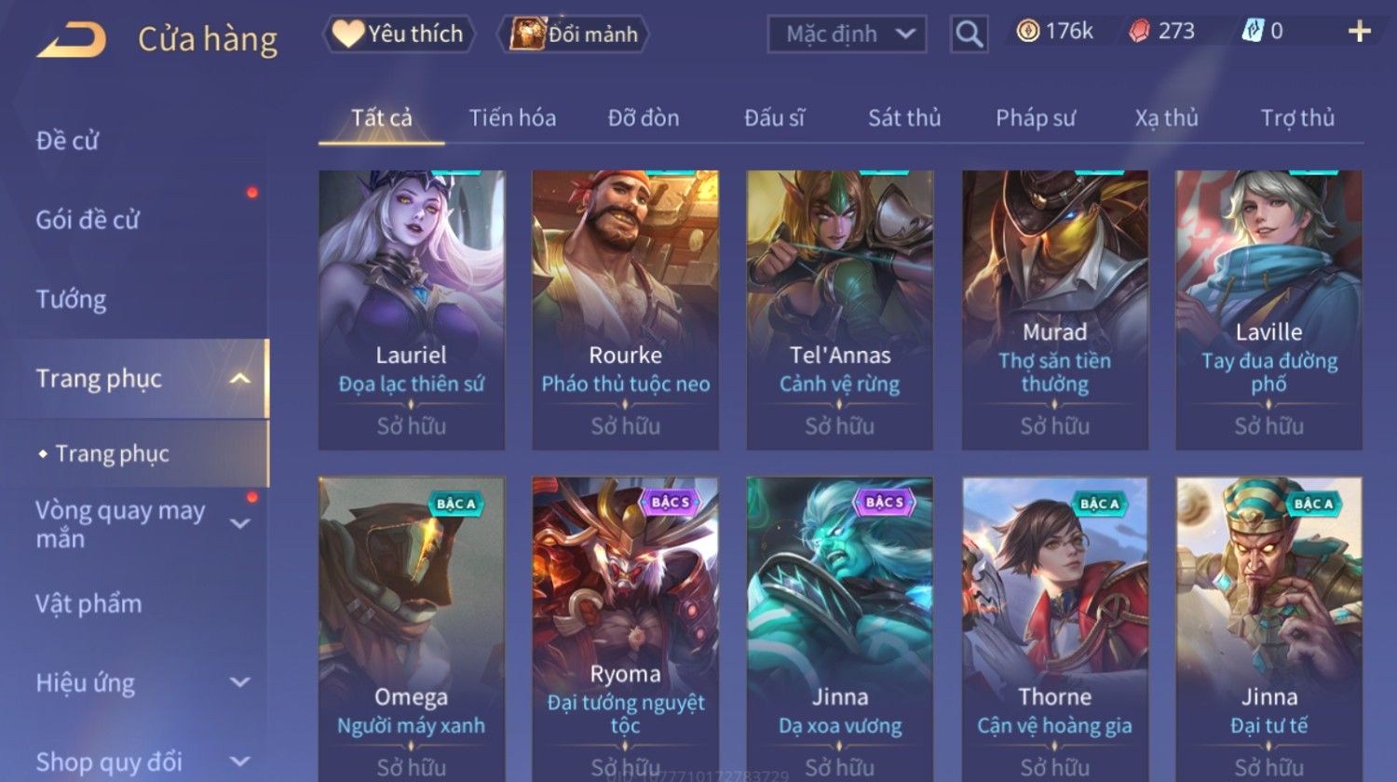Tap the back arrow icon

(71, 40)
